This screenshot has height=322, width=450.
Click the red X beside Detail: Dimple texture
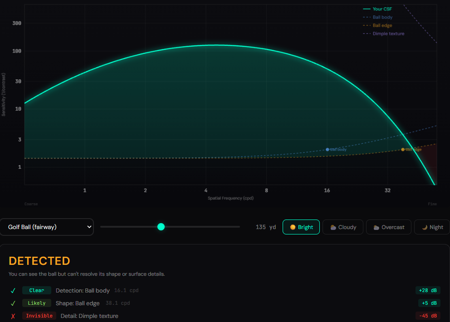coord(13,316)
